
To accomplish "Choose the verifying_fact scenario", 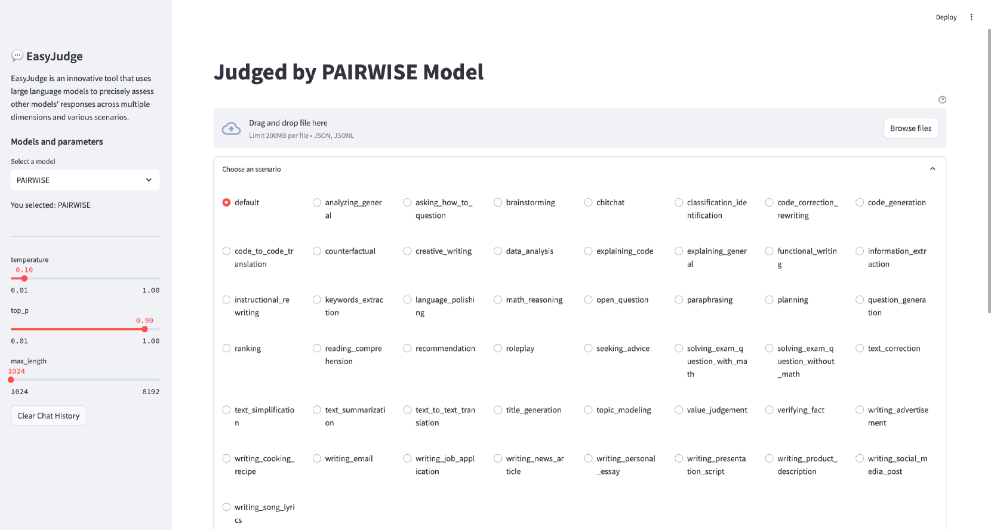I will (770, 410).
